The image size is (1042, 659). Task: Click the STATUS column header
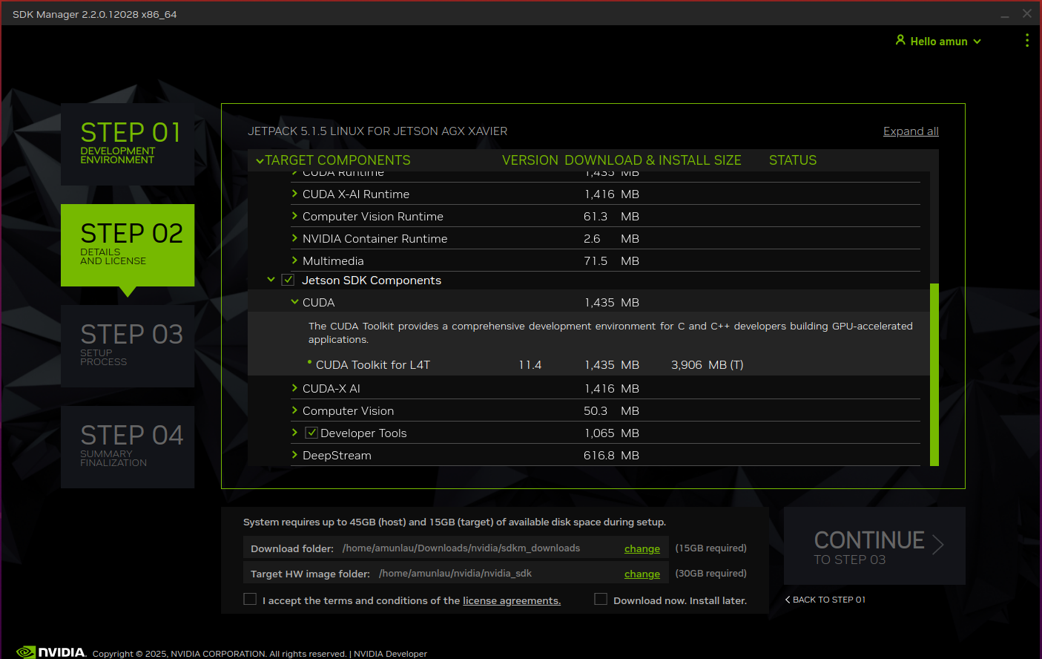793,160
